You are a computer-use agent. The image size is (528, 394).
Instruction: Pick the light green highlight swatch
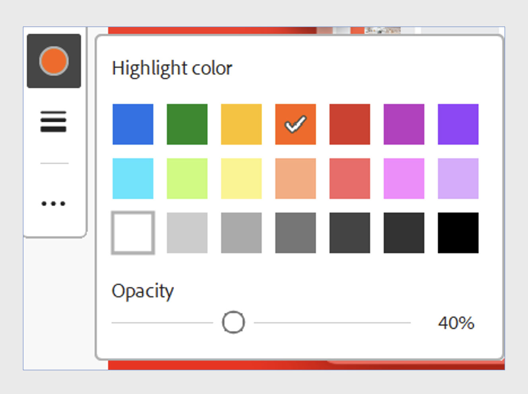pyautogui.click(x=187, y=179)
